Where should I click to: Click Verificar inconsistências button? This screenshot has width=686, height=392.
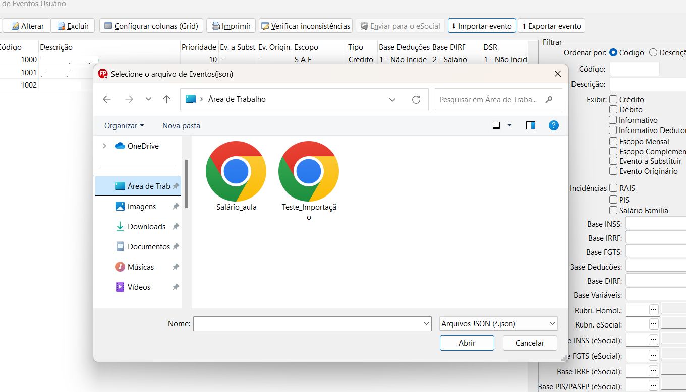click(306, 26)
